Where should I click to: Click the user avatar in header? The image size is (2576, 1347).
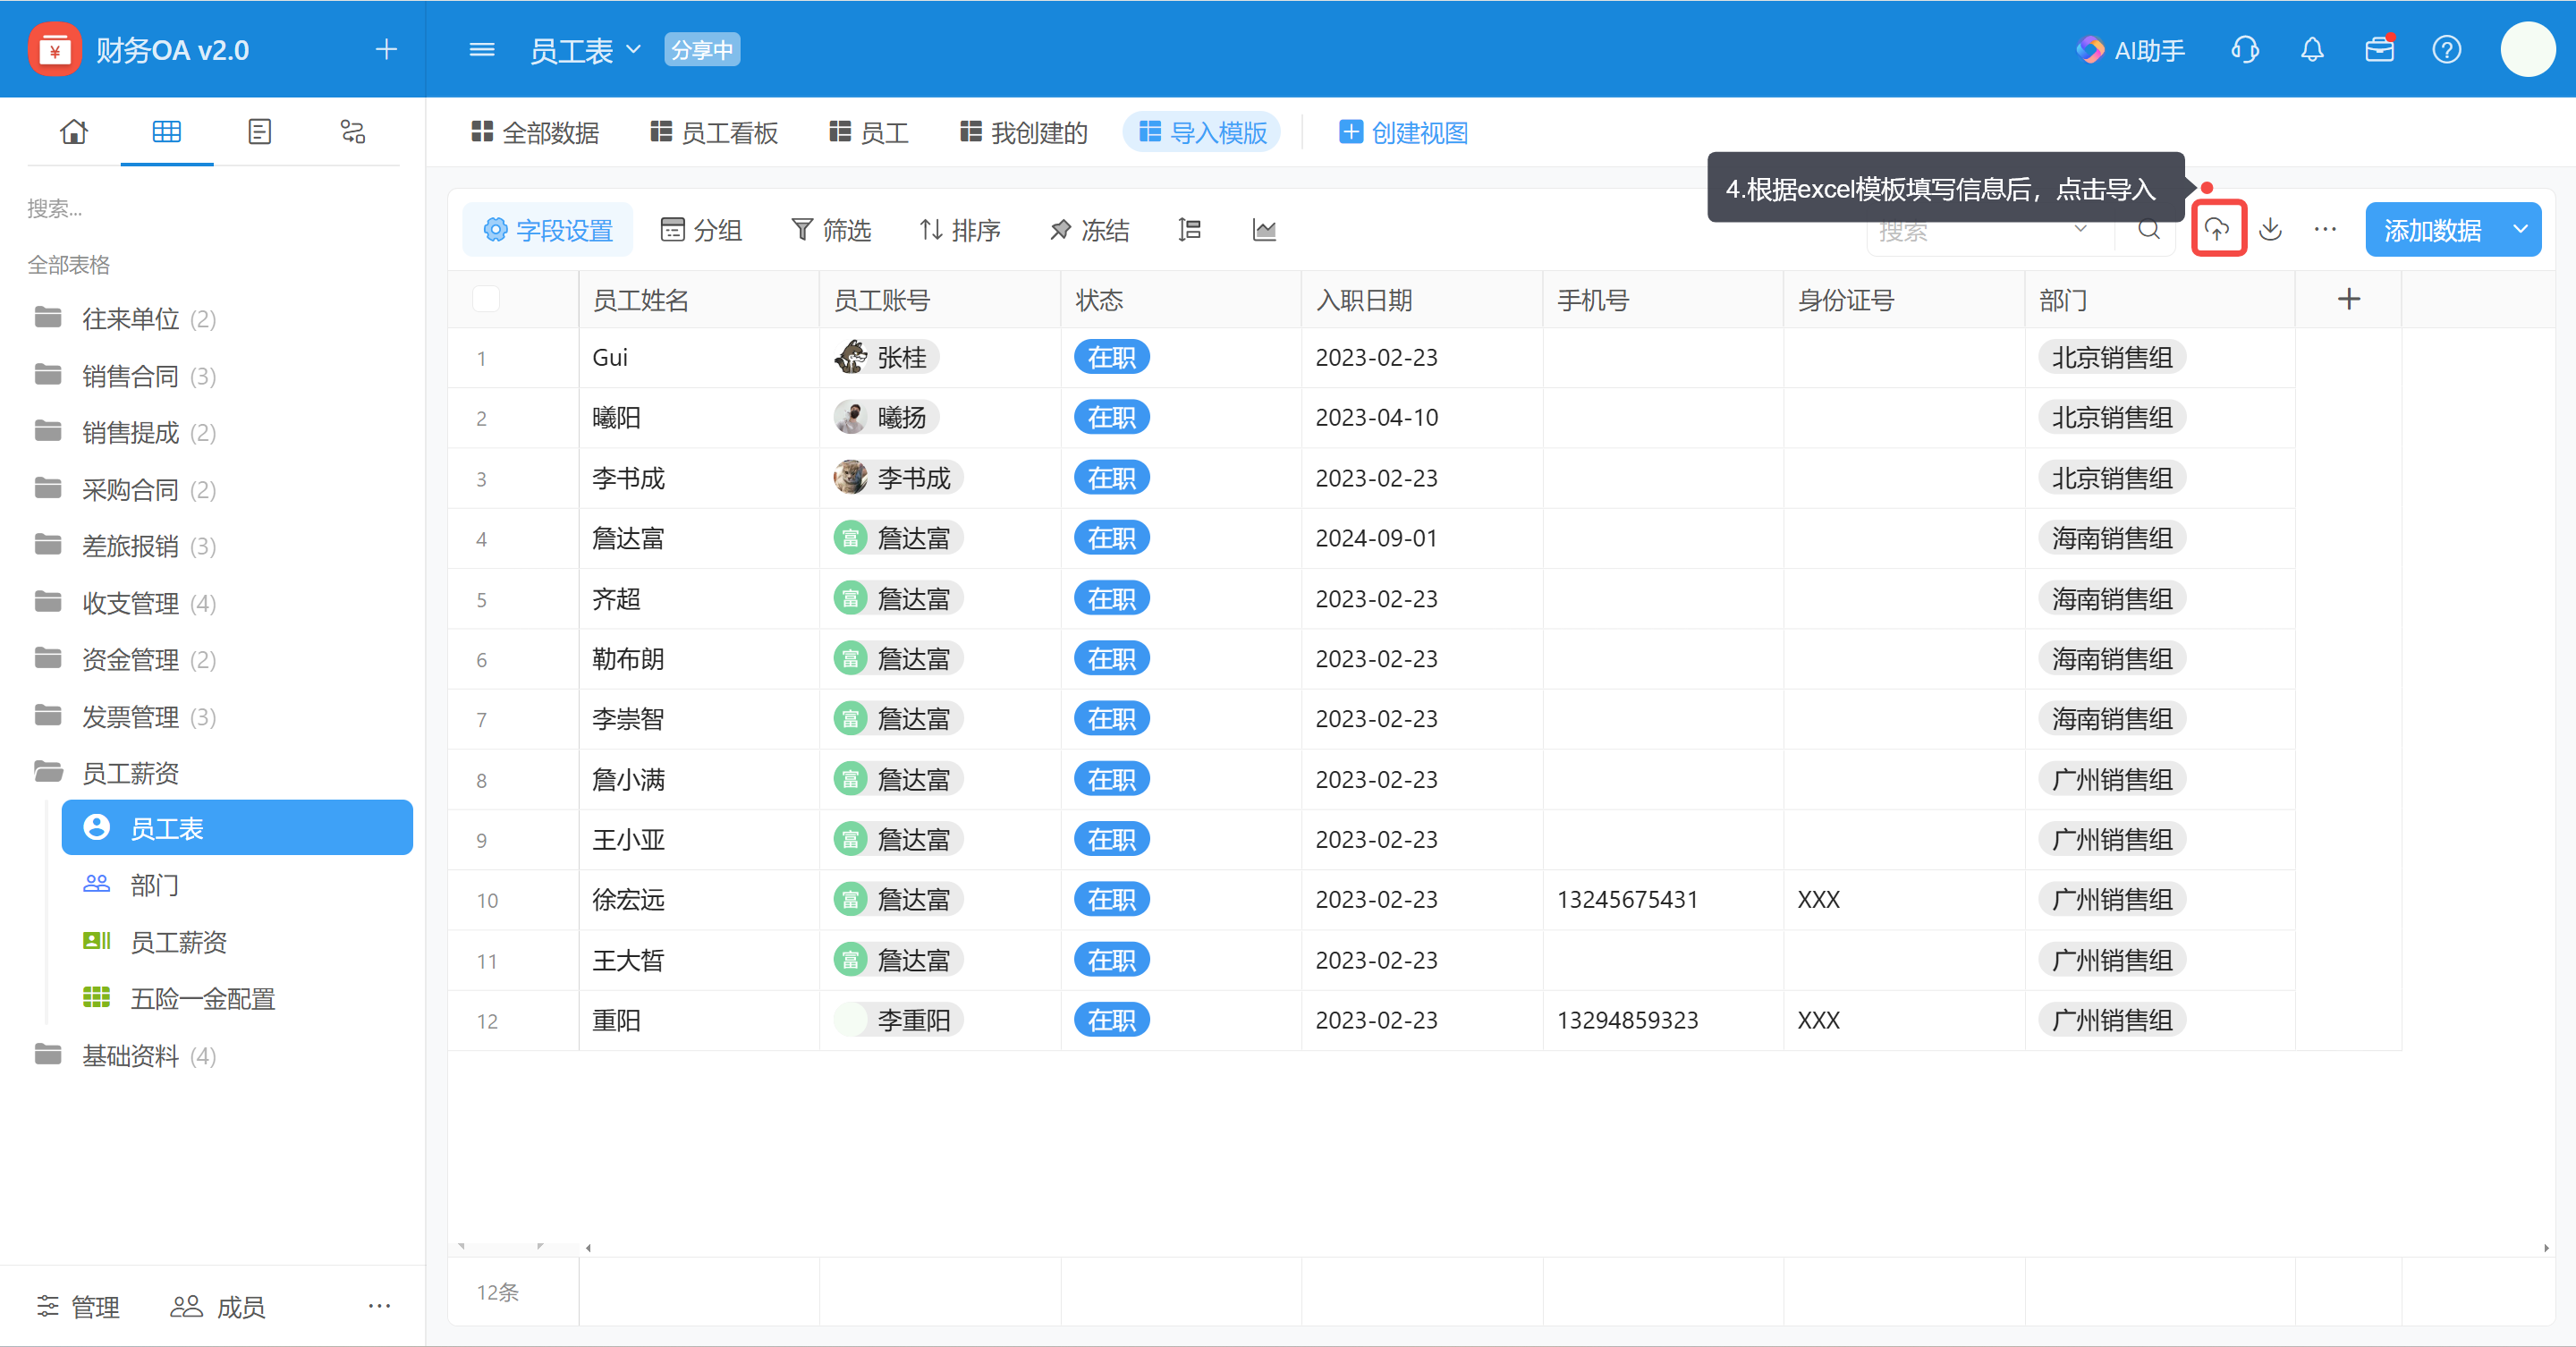2527,49
